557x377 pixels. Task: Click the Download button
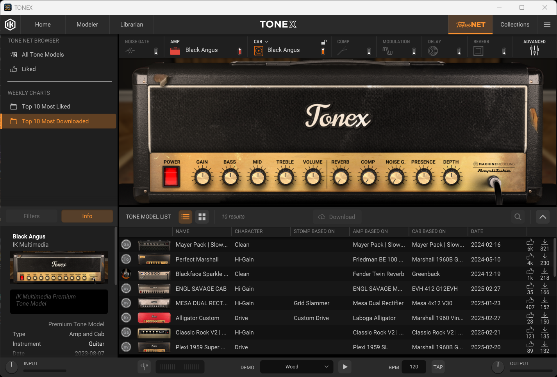(337, 217)
